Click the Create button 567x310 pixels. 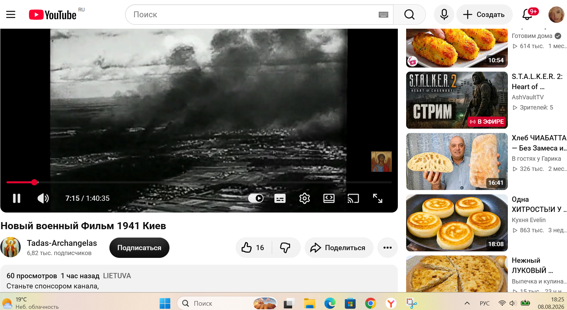pyautogui.click(x=484, y=14)
